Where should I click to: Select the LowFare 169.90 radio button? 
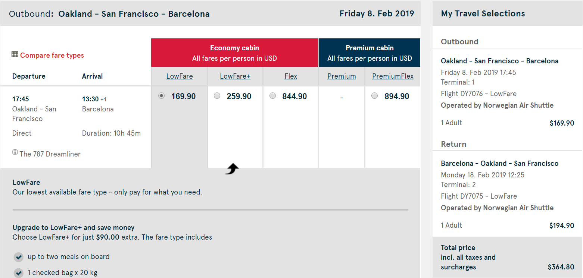tap(161, 96)
